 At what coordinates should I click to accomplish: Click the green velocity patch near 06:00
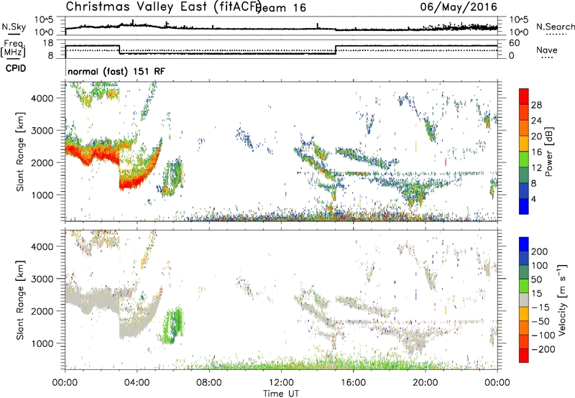(172, 326)
